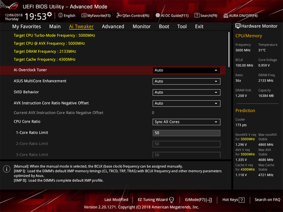This screenshot has height=212, width=283.
Task: Click the Hot Keys question mark icon
Action: 241,200
